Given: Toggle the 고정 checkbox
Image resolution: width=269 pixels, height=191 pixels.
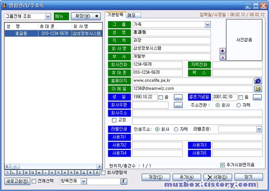Looking at the screenshot, I should (x=114, y=120).
